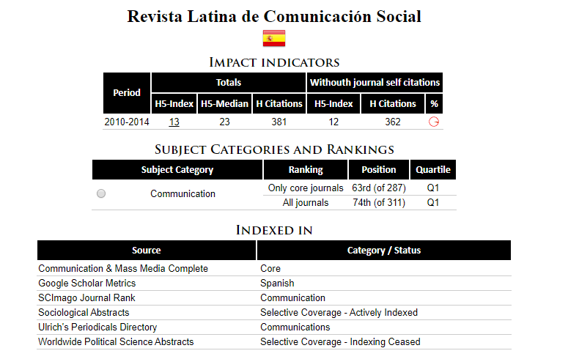Screen dimensions: 568x359
Task: Click the H5-Index value 12
Action: [x=333, y=122]
